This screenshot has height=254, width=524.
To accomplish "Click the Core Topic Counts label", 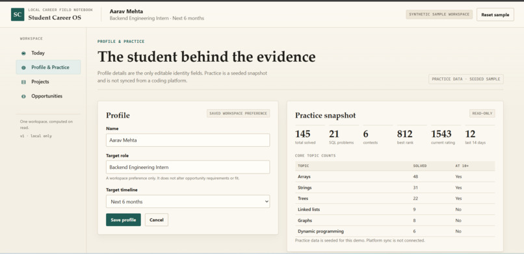I will click(x=315, y=155).
